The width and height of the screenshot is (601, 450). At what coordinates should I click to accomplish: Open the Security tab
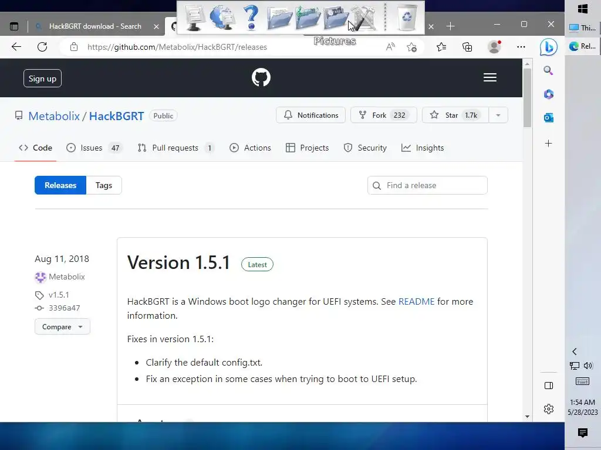365,148
